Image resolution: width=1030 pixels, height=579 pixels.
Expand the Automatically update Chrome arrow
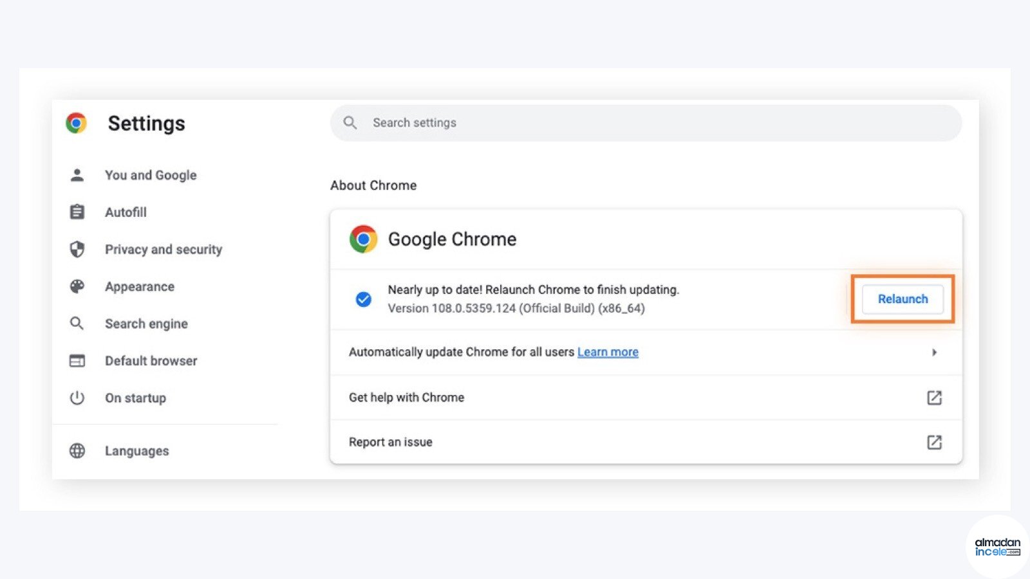[934, 352]
